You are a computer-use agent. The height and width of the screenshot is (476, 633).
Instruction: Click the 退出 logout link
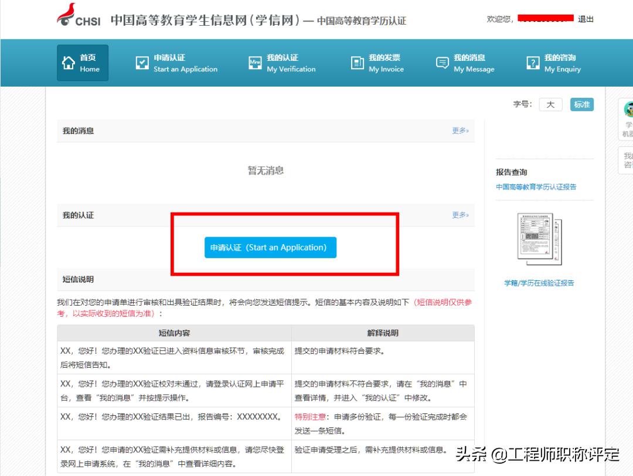click(x=587, y=19)
